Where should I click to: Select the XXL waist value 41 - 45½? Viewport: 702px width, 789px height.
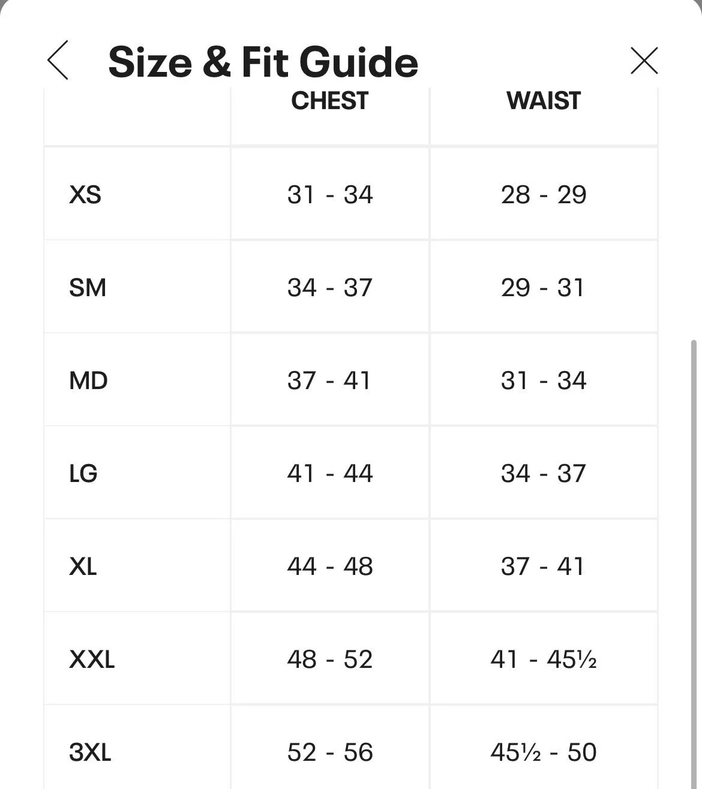(544, 659)
